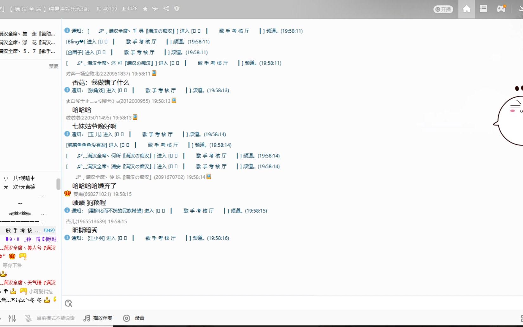Open the shield report icon
523x327 pixels.
pos(177,9)
